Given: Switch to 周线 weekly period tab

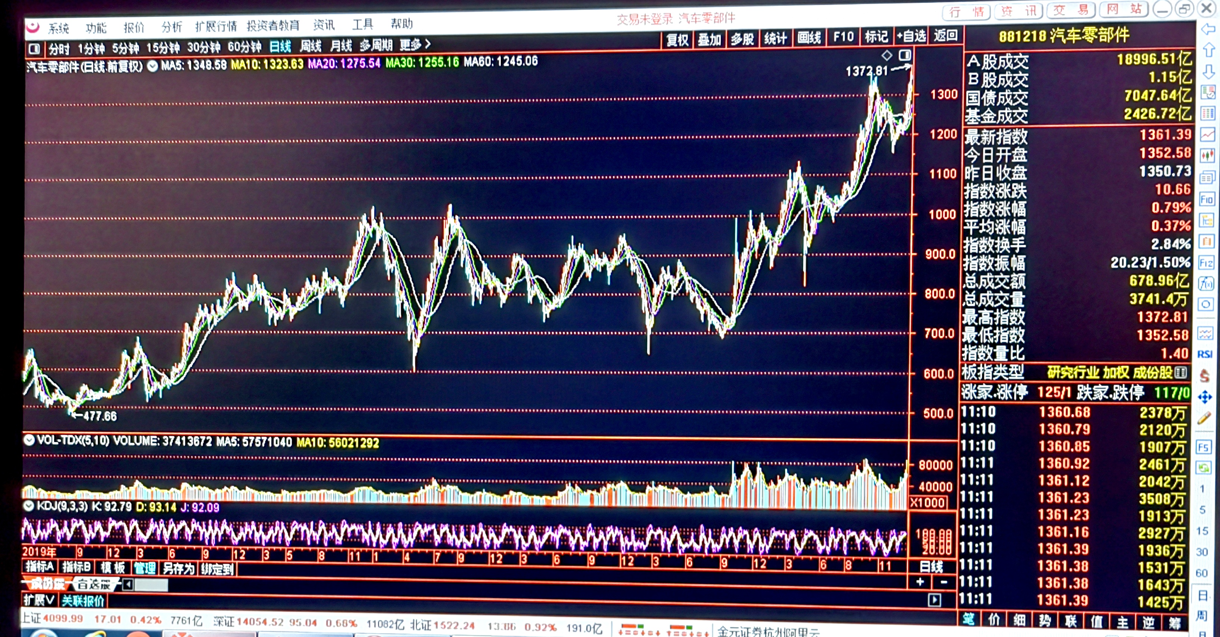Looking at the screenshot, I should pos(310,46).
